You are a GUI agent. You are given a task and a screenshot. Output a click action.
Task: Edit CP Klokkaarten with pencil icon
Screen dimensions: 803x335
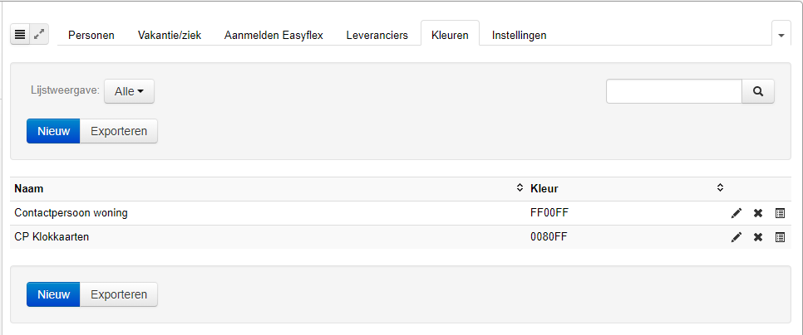tap(736, 237)
